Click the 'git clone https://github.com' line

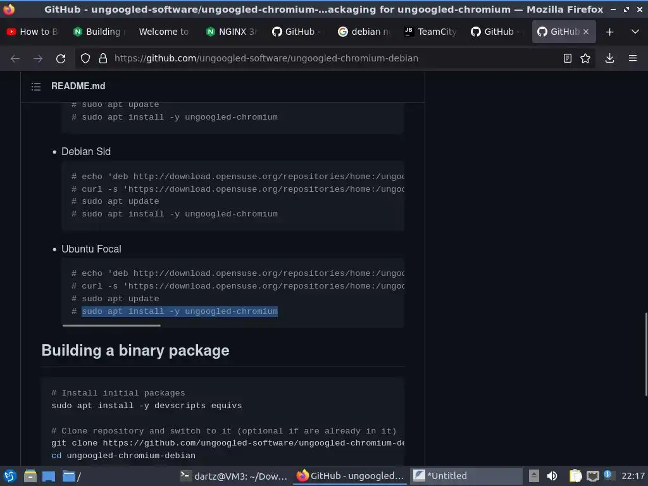(x=227, y=443)
